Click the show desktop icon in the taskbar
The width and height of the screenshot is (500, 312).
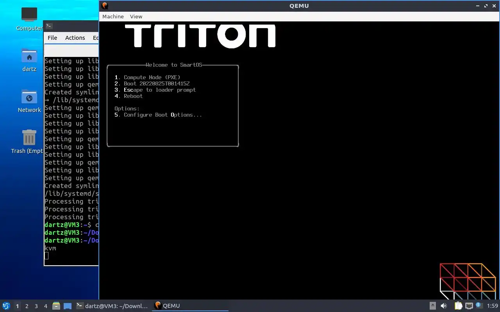click(68, 306)
